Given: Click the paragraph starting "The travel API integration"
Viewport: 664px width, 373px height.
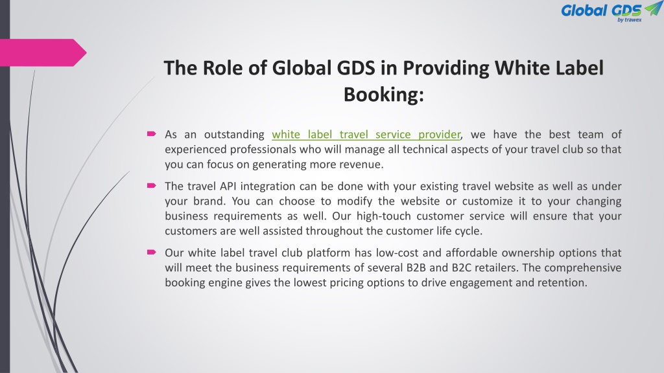Looking at the screenshot, I should (393, 209).
